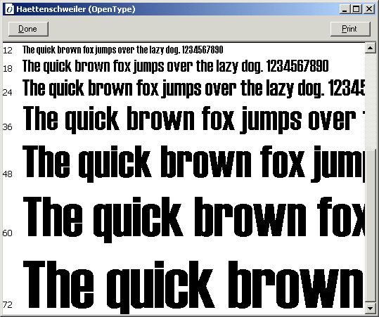Click the font viewer title bar icon

point(10,9)
